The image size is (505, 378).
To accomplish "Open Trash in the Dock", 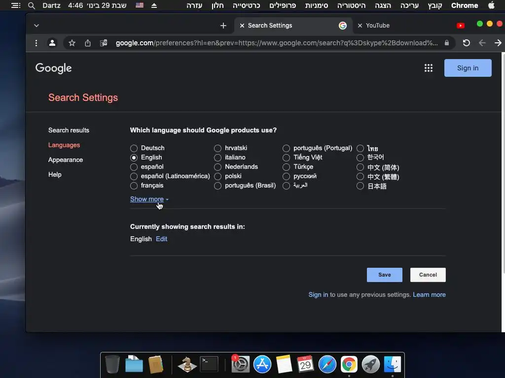I will 112,364.
